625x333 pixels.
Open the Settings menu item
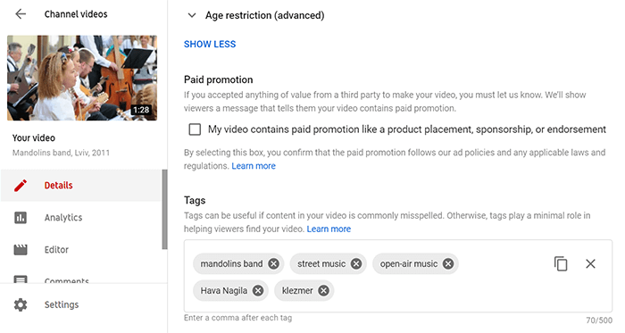coord(81,304)
